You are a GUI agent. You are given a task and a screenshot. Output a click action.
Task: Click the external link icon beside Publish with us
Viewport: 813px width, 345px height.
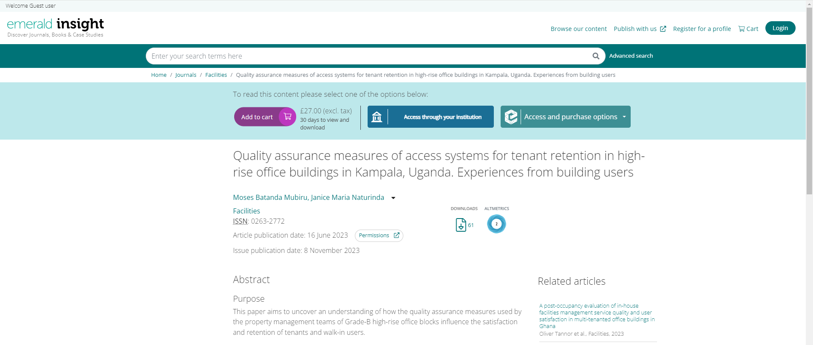click(x=663, y=29)
